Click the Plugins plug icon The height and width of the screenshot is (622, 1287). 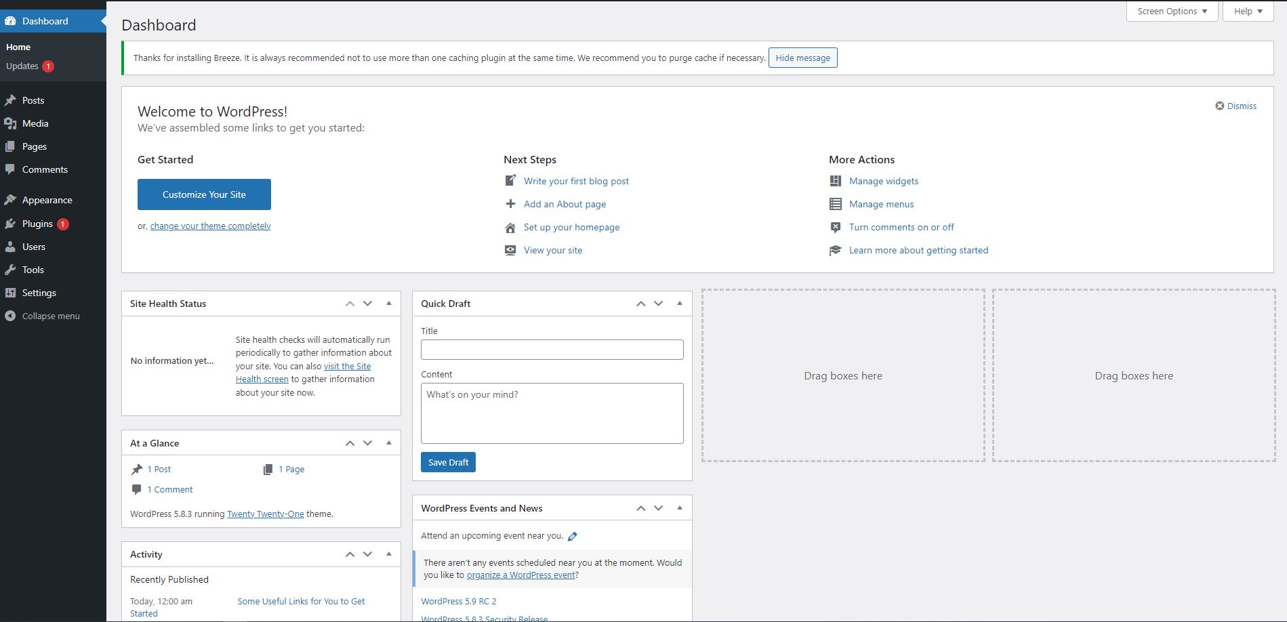pos(10,224)
